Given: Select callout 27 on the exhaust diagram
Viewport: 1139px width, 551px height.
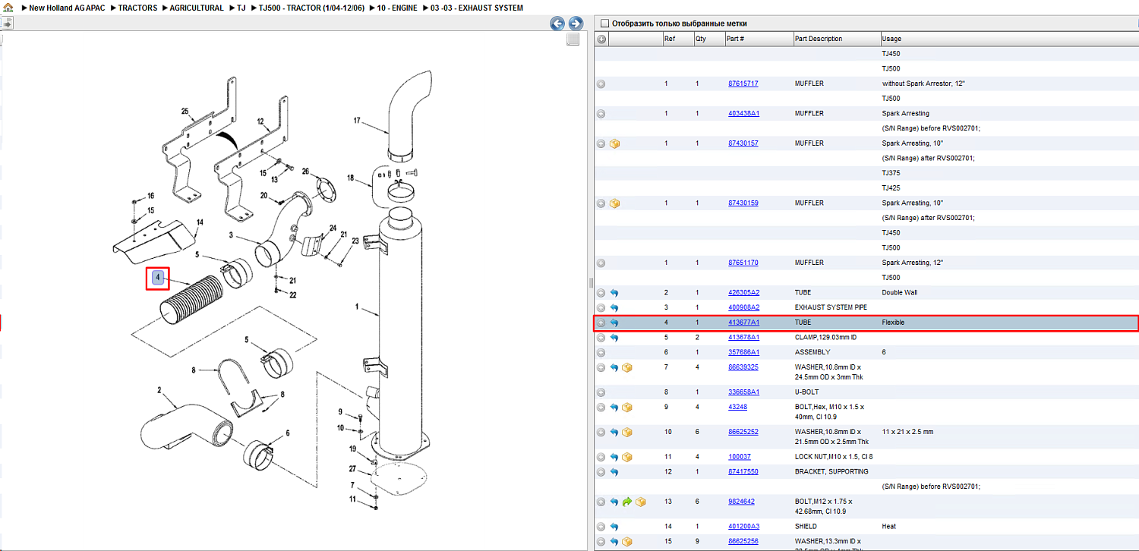Looking at the screenshot, I should pos(352,470).
